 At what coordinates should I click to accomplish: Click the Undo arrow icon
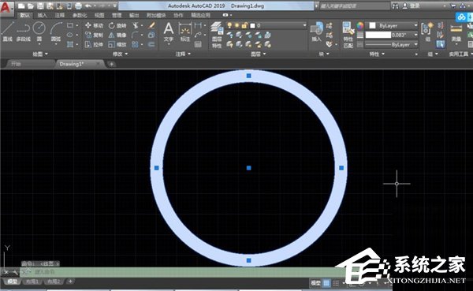point(88,6)
